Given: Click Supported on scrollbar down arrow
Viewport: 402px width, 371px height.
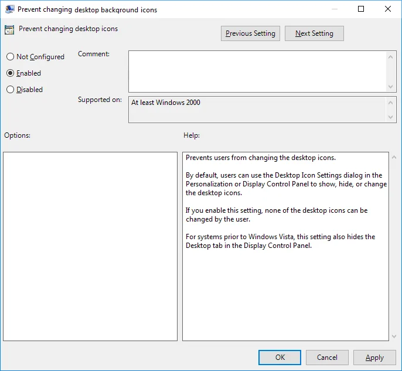Looking at the screenshot, I should click(390, 117).
